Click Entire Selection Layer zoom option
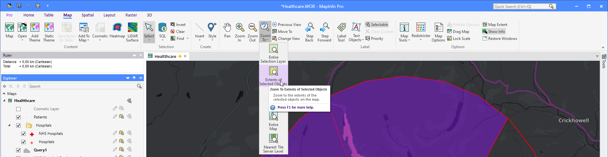Image resolution: width=608 pixels, height=157 pixels. [273, 53]
